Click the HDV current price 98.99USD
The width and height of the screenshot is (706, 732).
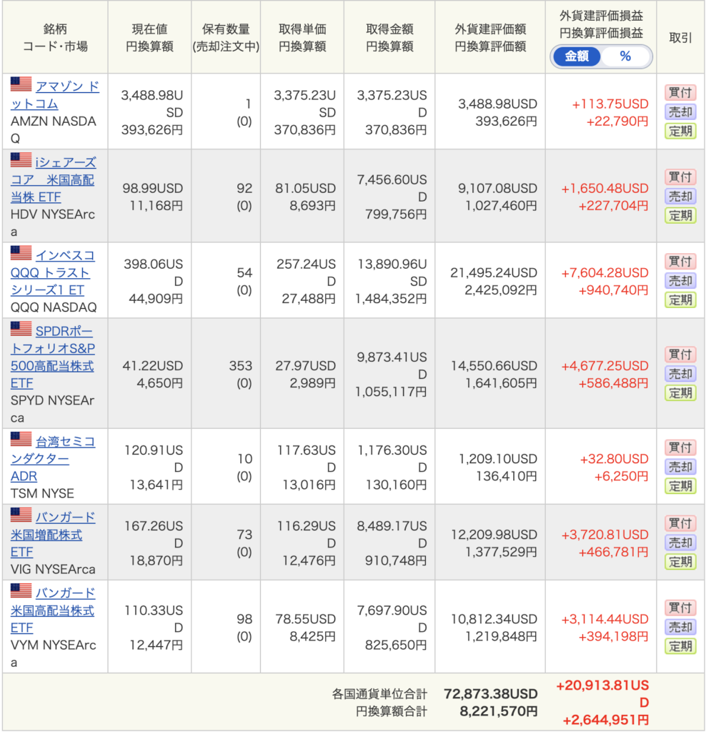(x=153, y=188)
